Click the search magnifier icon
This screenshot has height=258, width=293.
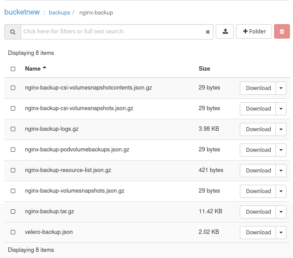pyautogui.click(x=13, y=32)
